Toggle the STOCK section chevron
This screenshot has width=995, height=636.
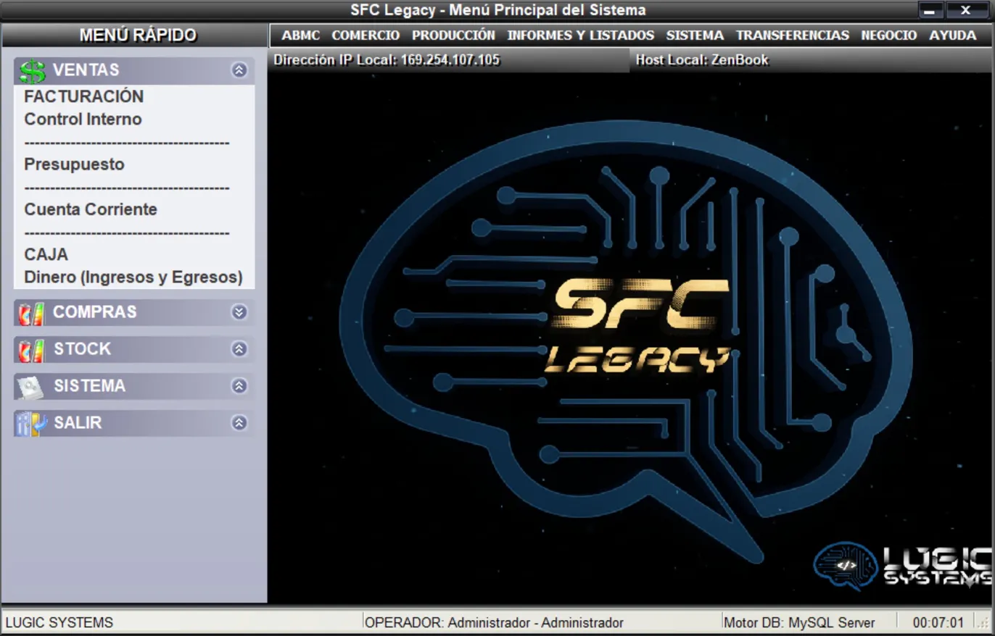[239, 349]
